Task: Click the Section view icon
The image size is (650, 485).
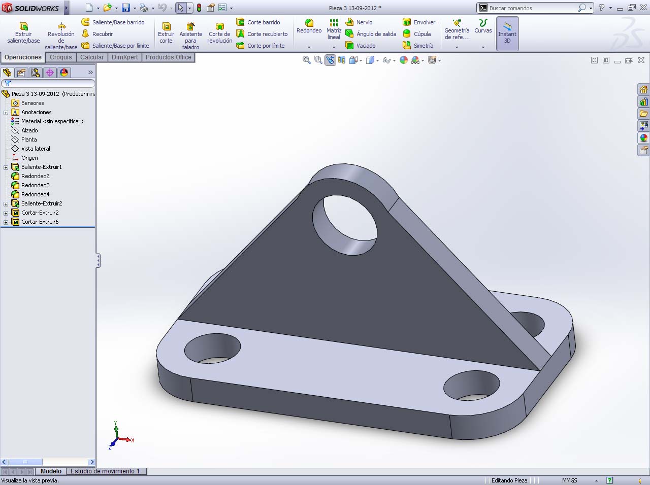Action: click(342, 60)
